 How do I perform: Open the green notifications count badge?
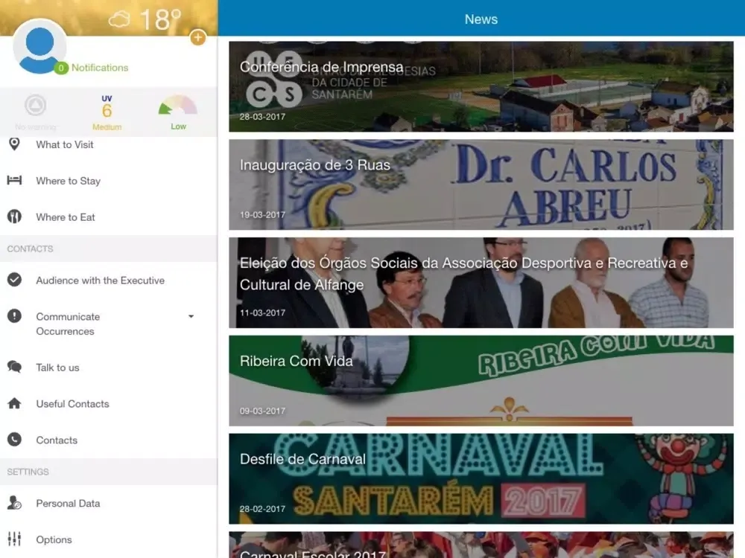[x=61, y=68]
